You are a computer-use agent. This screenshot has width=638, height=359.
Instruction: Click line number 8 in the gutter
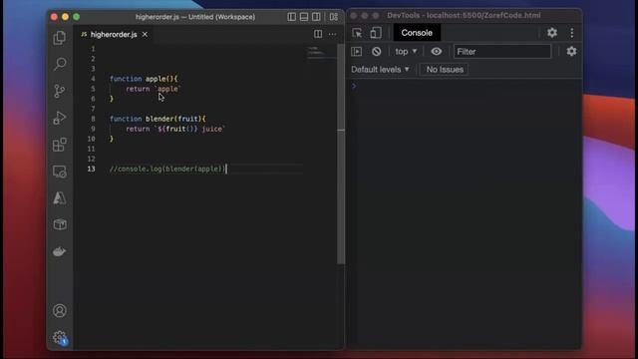click(x=93, y=119)
